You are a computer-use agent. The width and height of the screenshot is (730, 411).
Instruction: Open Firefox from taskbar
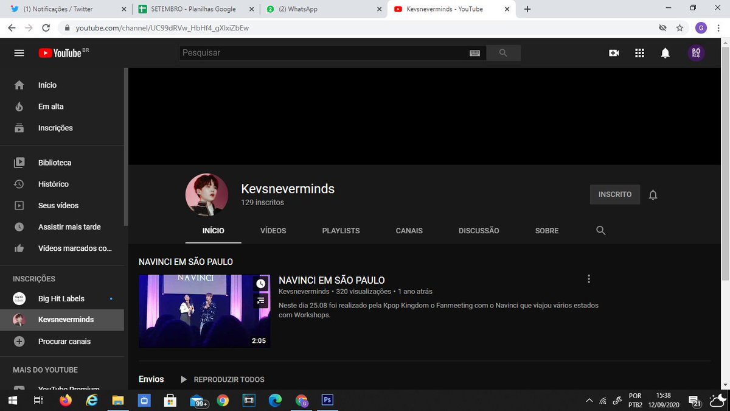66,400
